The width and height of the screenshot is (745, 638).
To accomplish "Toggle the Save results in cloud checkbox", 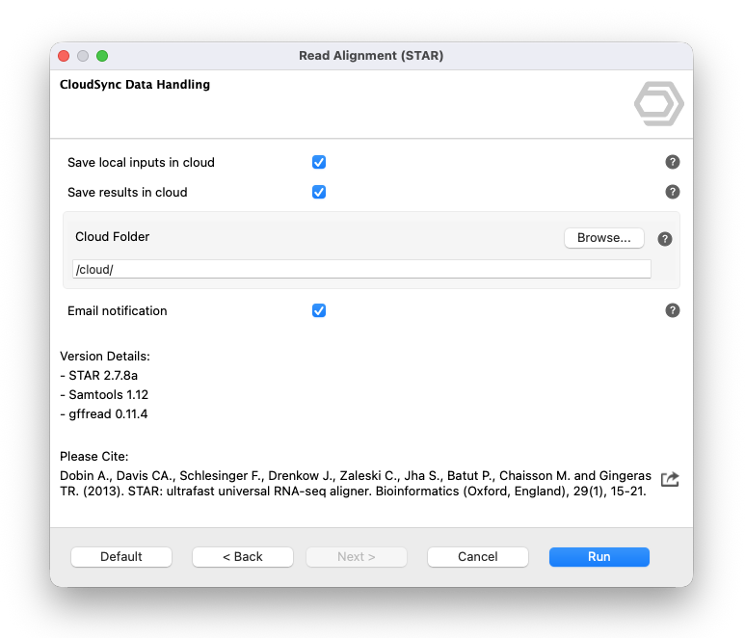I will point(319,192).
